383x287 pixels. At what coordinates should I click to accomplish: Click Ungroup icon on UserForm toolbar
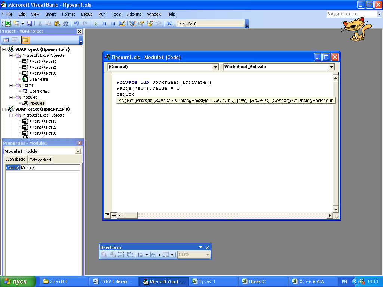pos(129,255)
